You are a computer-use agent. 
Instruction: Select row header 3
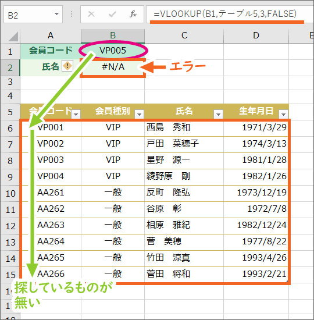point(10,82)
